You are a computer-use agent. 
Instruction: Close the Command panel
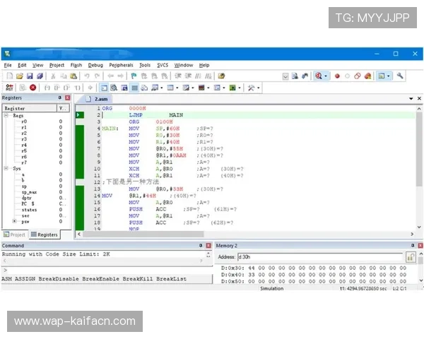207,245
